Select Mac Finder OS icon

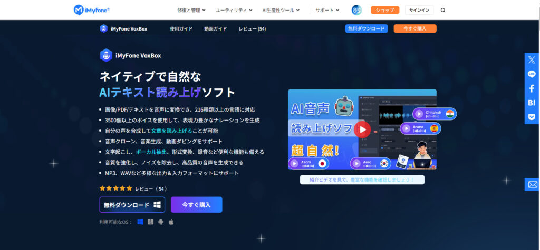[150, 222]
